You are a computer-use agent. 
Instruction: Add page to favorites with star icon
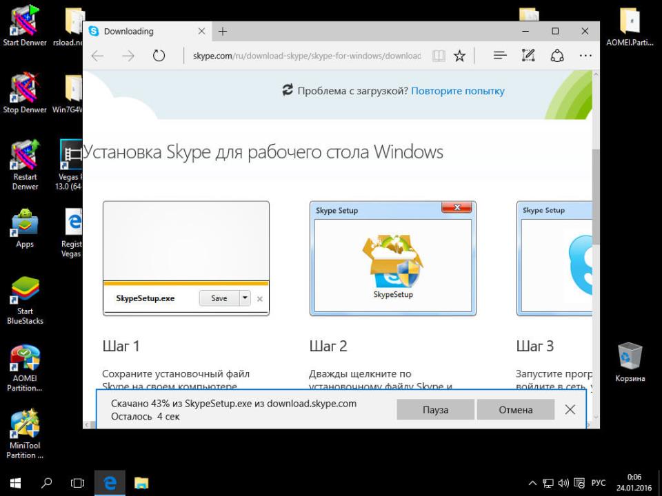pyautogui.click(x=459, y=56)
